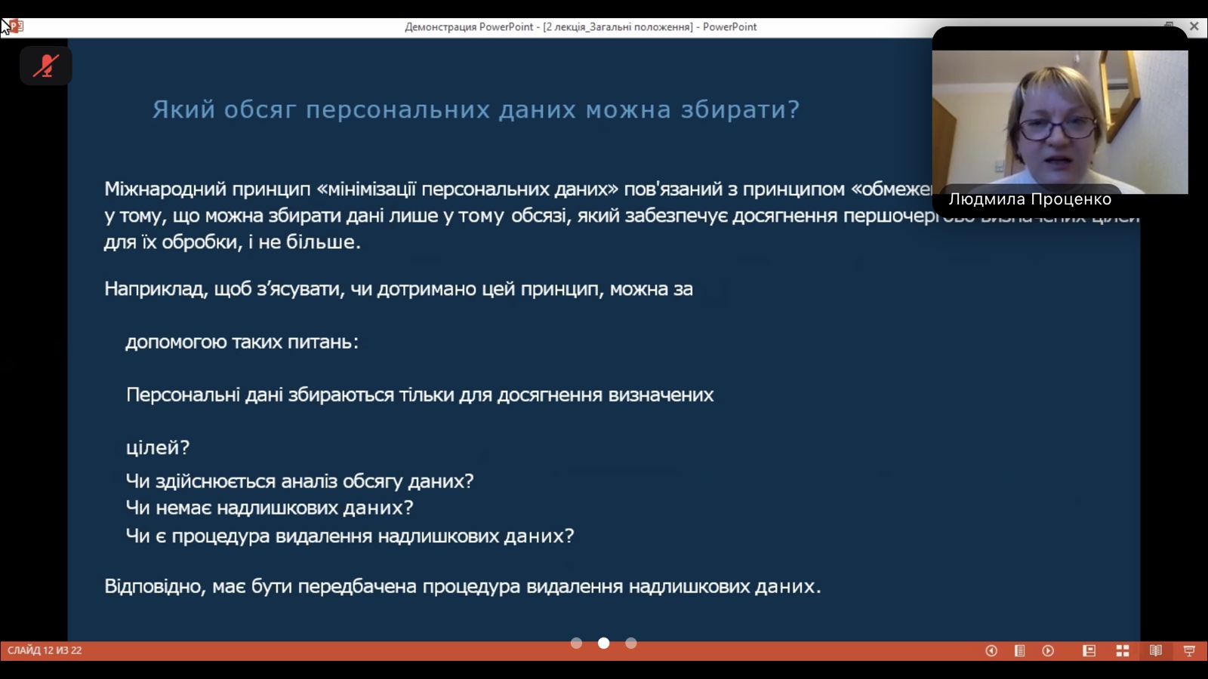
Task: Advance to next slide using status bar arrow
Action: click(1048, 650)
